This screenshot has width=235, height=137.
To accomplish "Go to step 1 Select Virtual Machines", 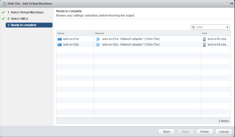I will pos(27,12).
